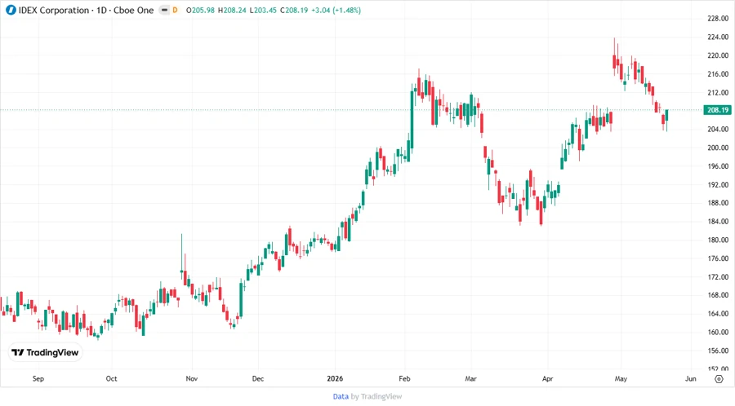Click the 216.00 price axis label
This screenshot has height=406, width=735.
coord(718,74)
